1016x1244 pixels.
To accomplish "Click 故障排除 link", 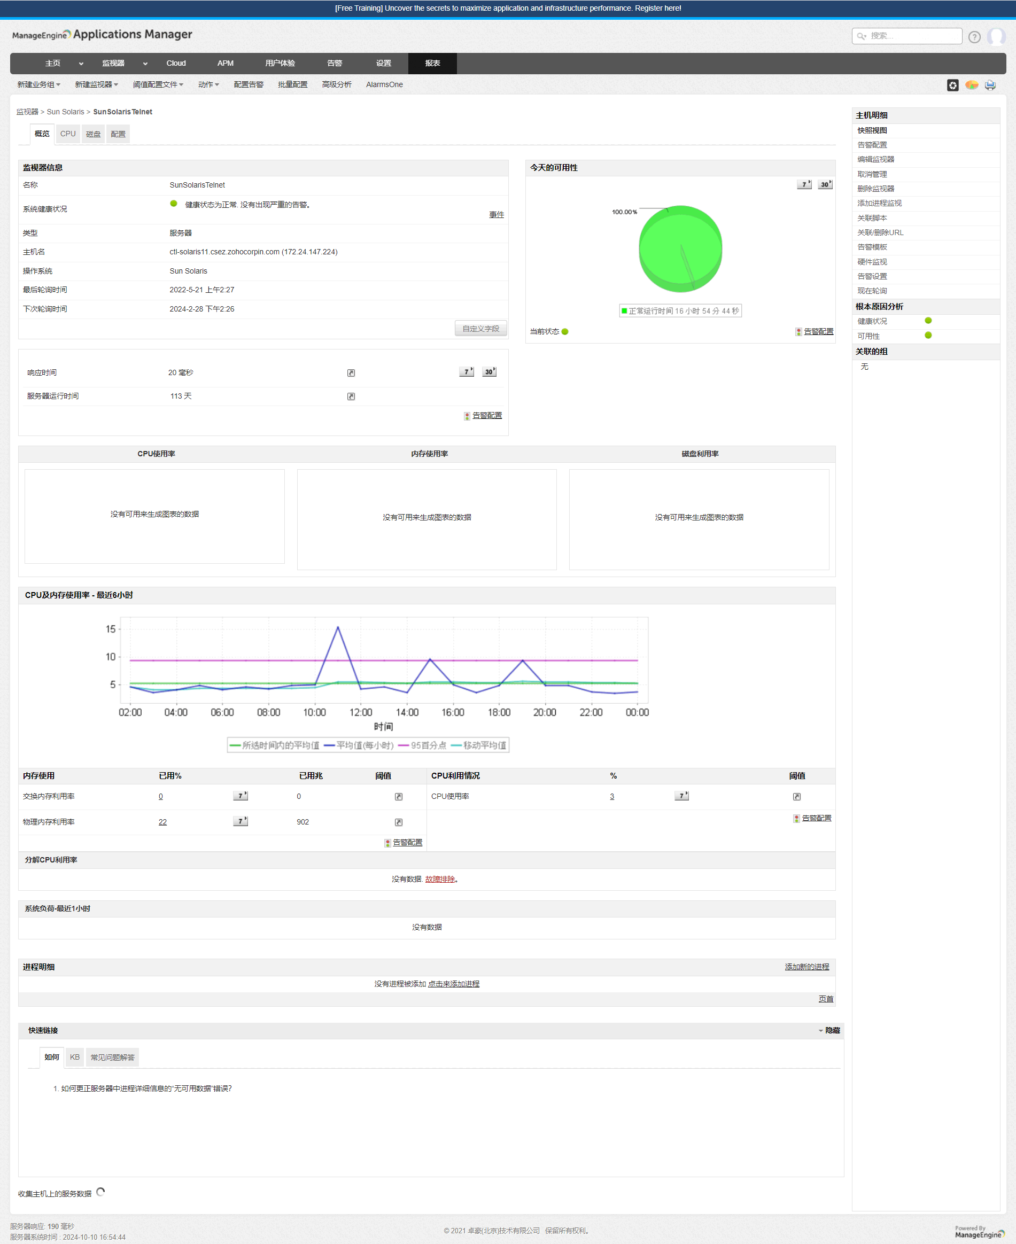I will click(440, 880).
